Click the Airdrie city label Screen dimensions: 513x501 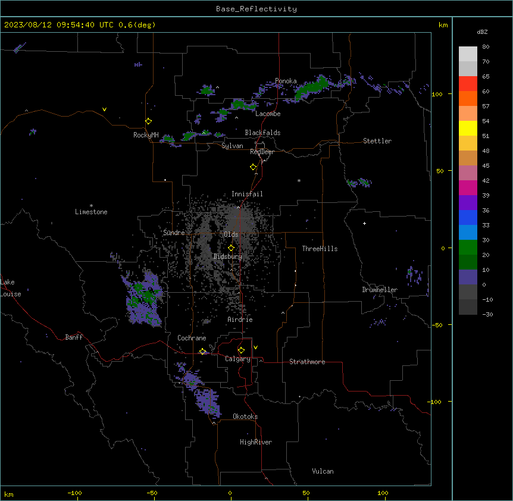240,320
